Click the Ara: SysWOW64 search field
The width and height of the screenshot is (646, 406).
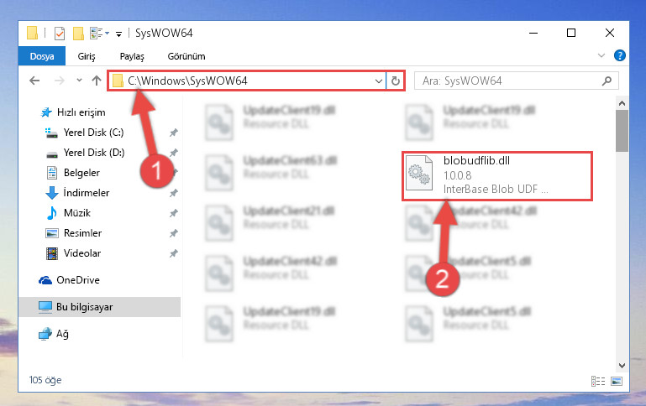pos(511,81)
